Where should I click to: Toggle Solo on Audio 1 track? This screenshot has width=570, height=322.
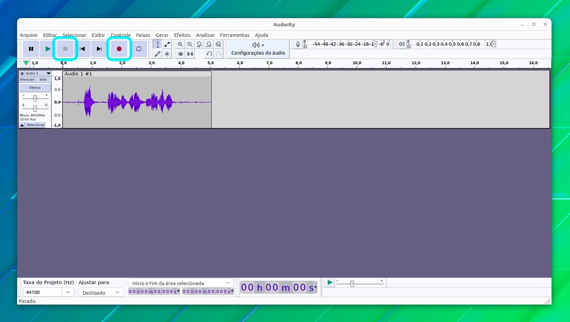click(x=43, y=80)
